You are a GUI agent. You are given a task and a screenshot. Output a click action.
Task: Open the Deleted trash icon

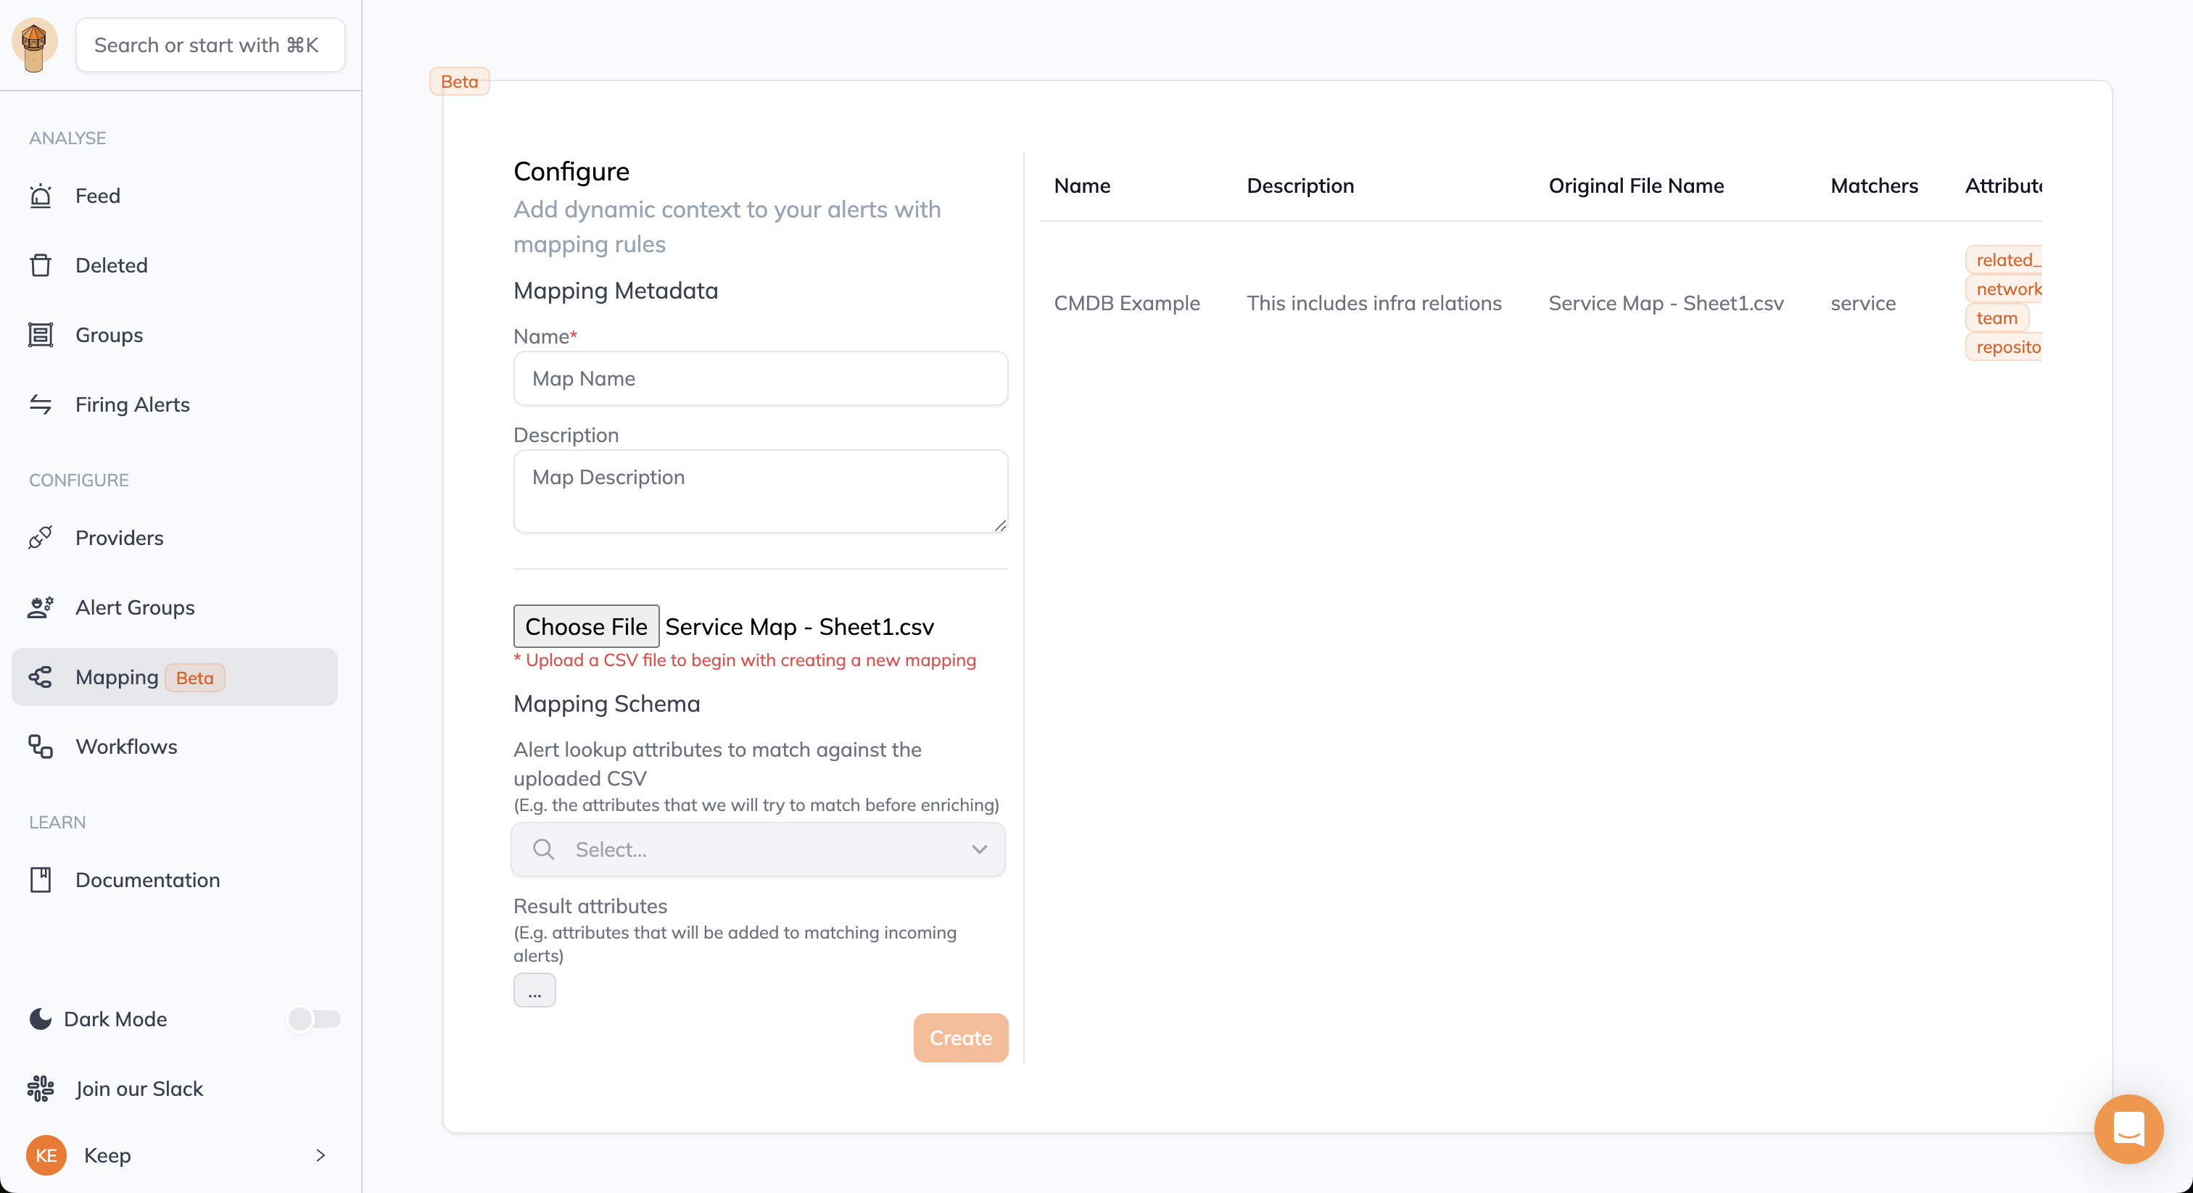(x=40, y=265)
